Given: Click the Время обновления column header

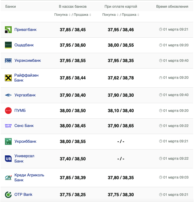Looking at the screenshot, I should tap(172, 6).
